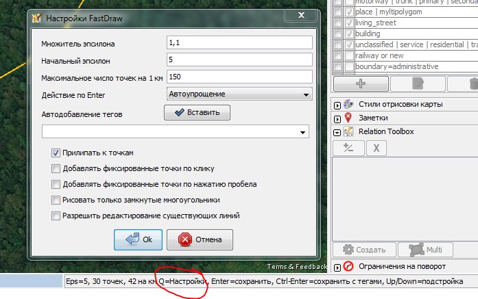Uncheck Прилипать к точкам

coord(56,153)
